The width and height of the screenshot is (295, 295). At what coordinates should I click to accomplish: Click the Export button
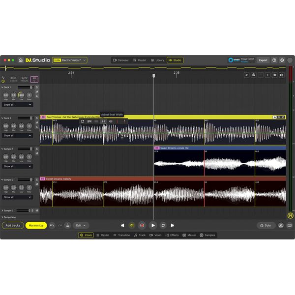pyautogui.click(x=263, y=60)
